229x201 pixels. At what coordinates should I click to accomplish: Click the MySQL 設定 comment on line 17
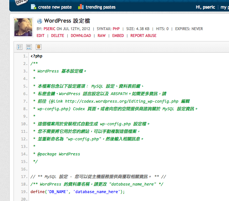coord(98,177)
